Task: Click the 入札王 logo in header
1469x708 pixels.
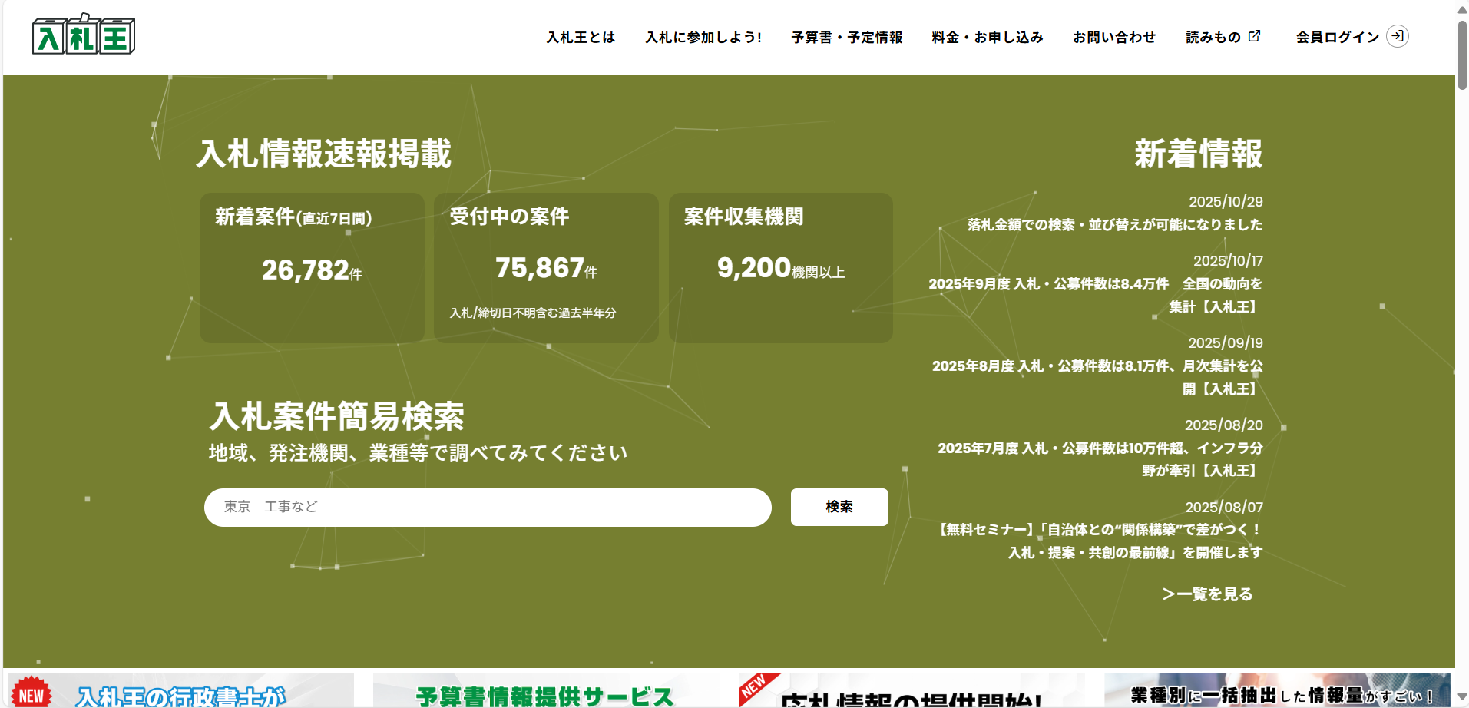Action: (x=84, y=35)
